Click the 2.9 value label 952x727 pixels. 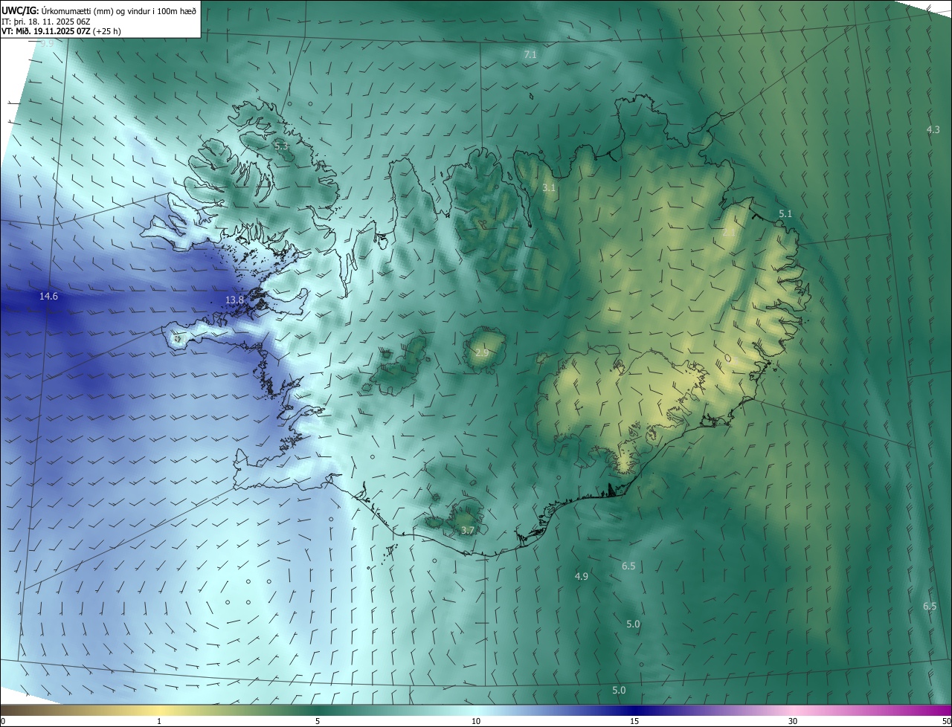[482, 352]
